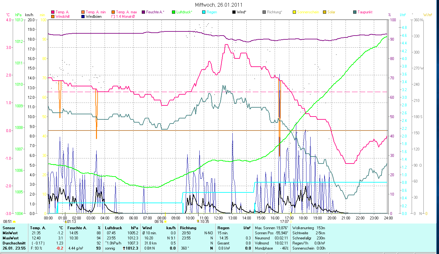Click the Feuchte A. legend color square

click(143, 12)
